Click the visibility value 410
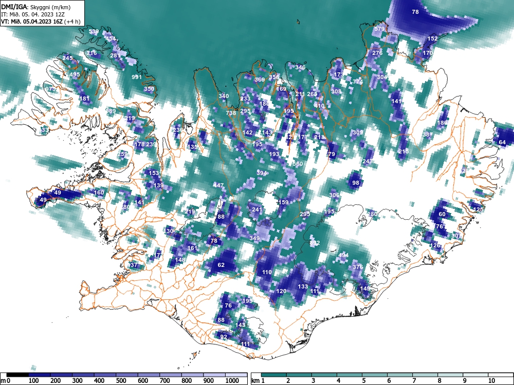This screenshot has width=514, height=385. 319,106
